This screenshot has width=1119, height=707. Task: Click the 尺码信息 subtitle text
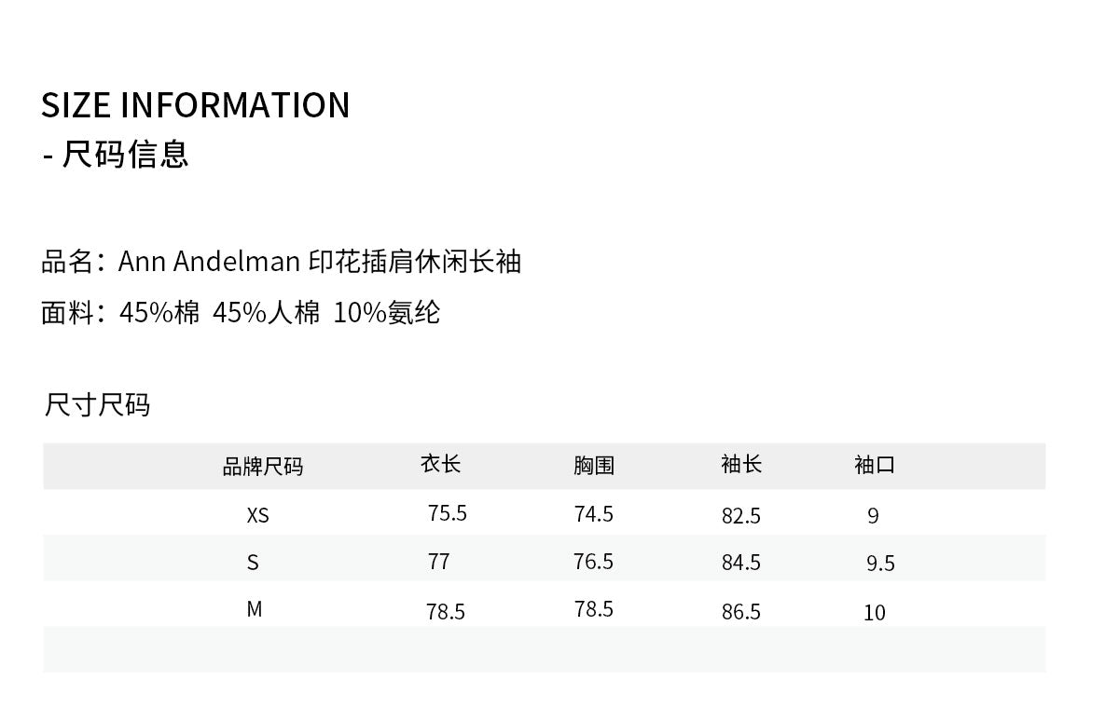[125, 154]
